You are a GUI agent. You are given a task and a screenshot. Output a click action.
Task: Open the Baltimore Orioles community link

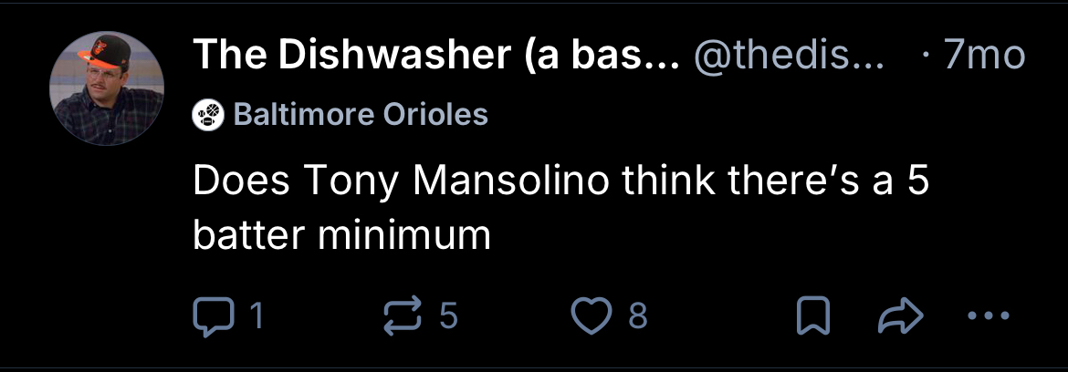[361, 116]
